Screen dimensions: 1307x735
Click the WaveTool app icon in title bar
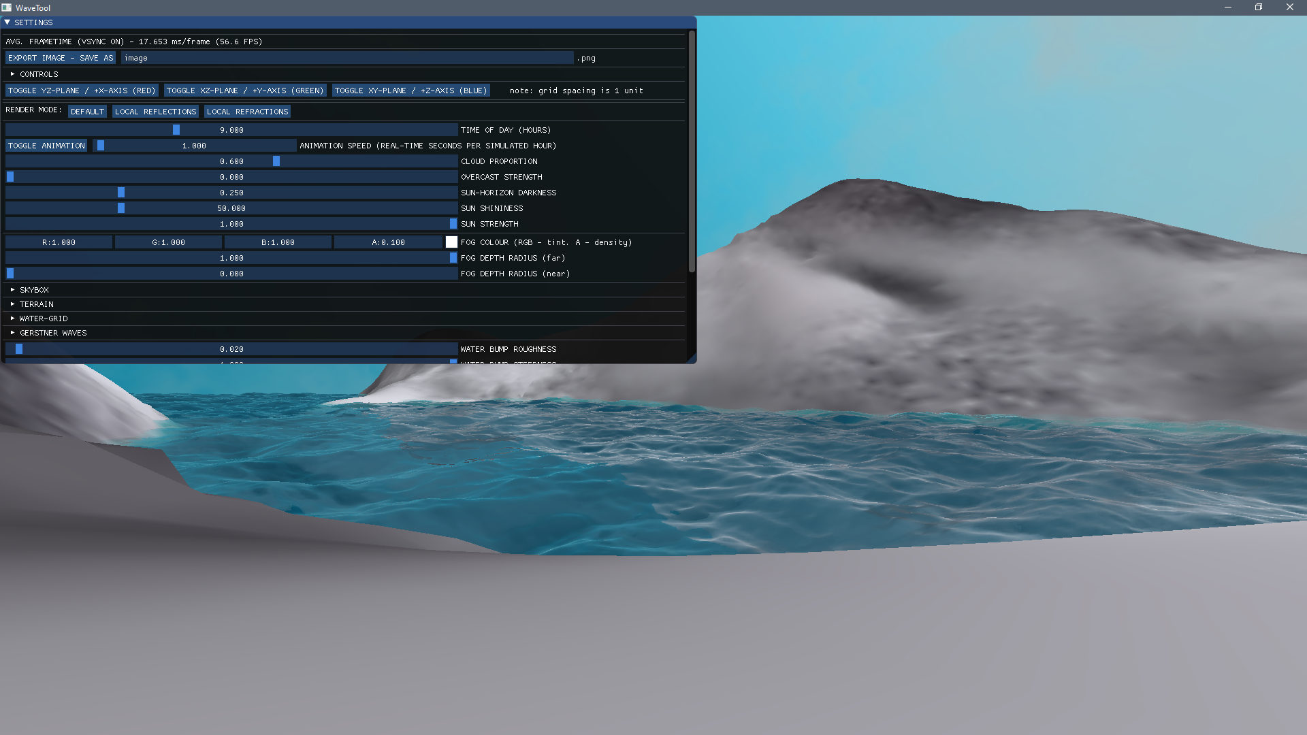point(7,7)
